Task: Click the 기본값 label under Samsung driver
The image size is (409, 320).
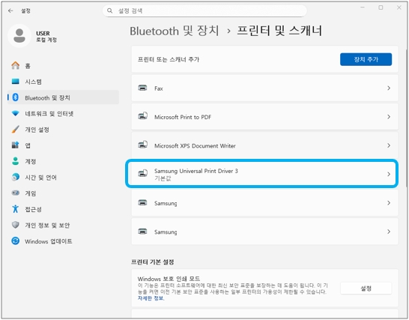Action: [x=163, y=178]
